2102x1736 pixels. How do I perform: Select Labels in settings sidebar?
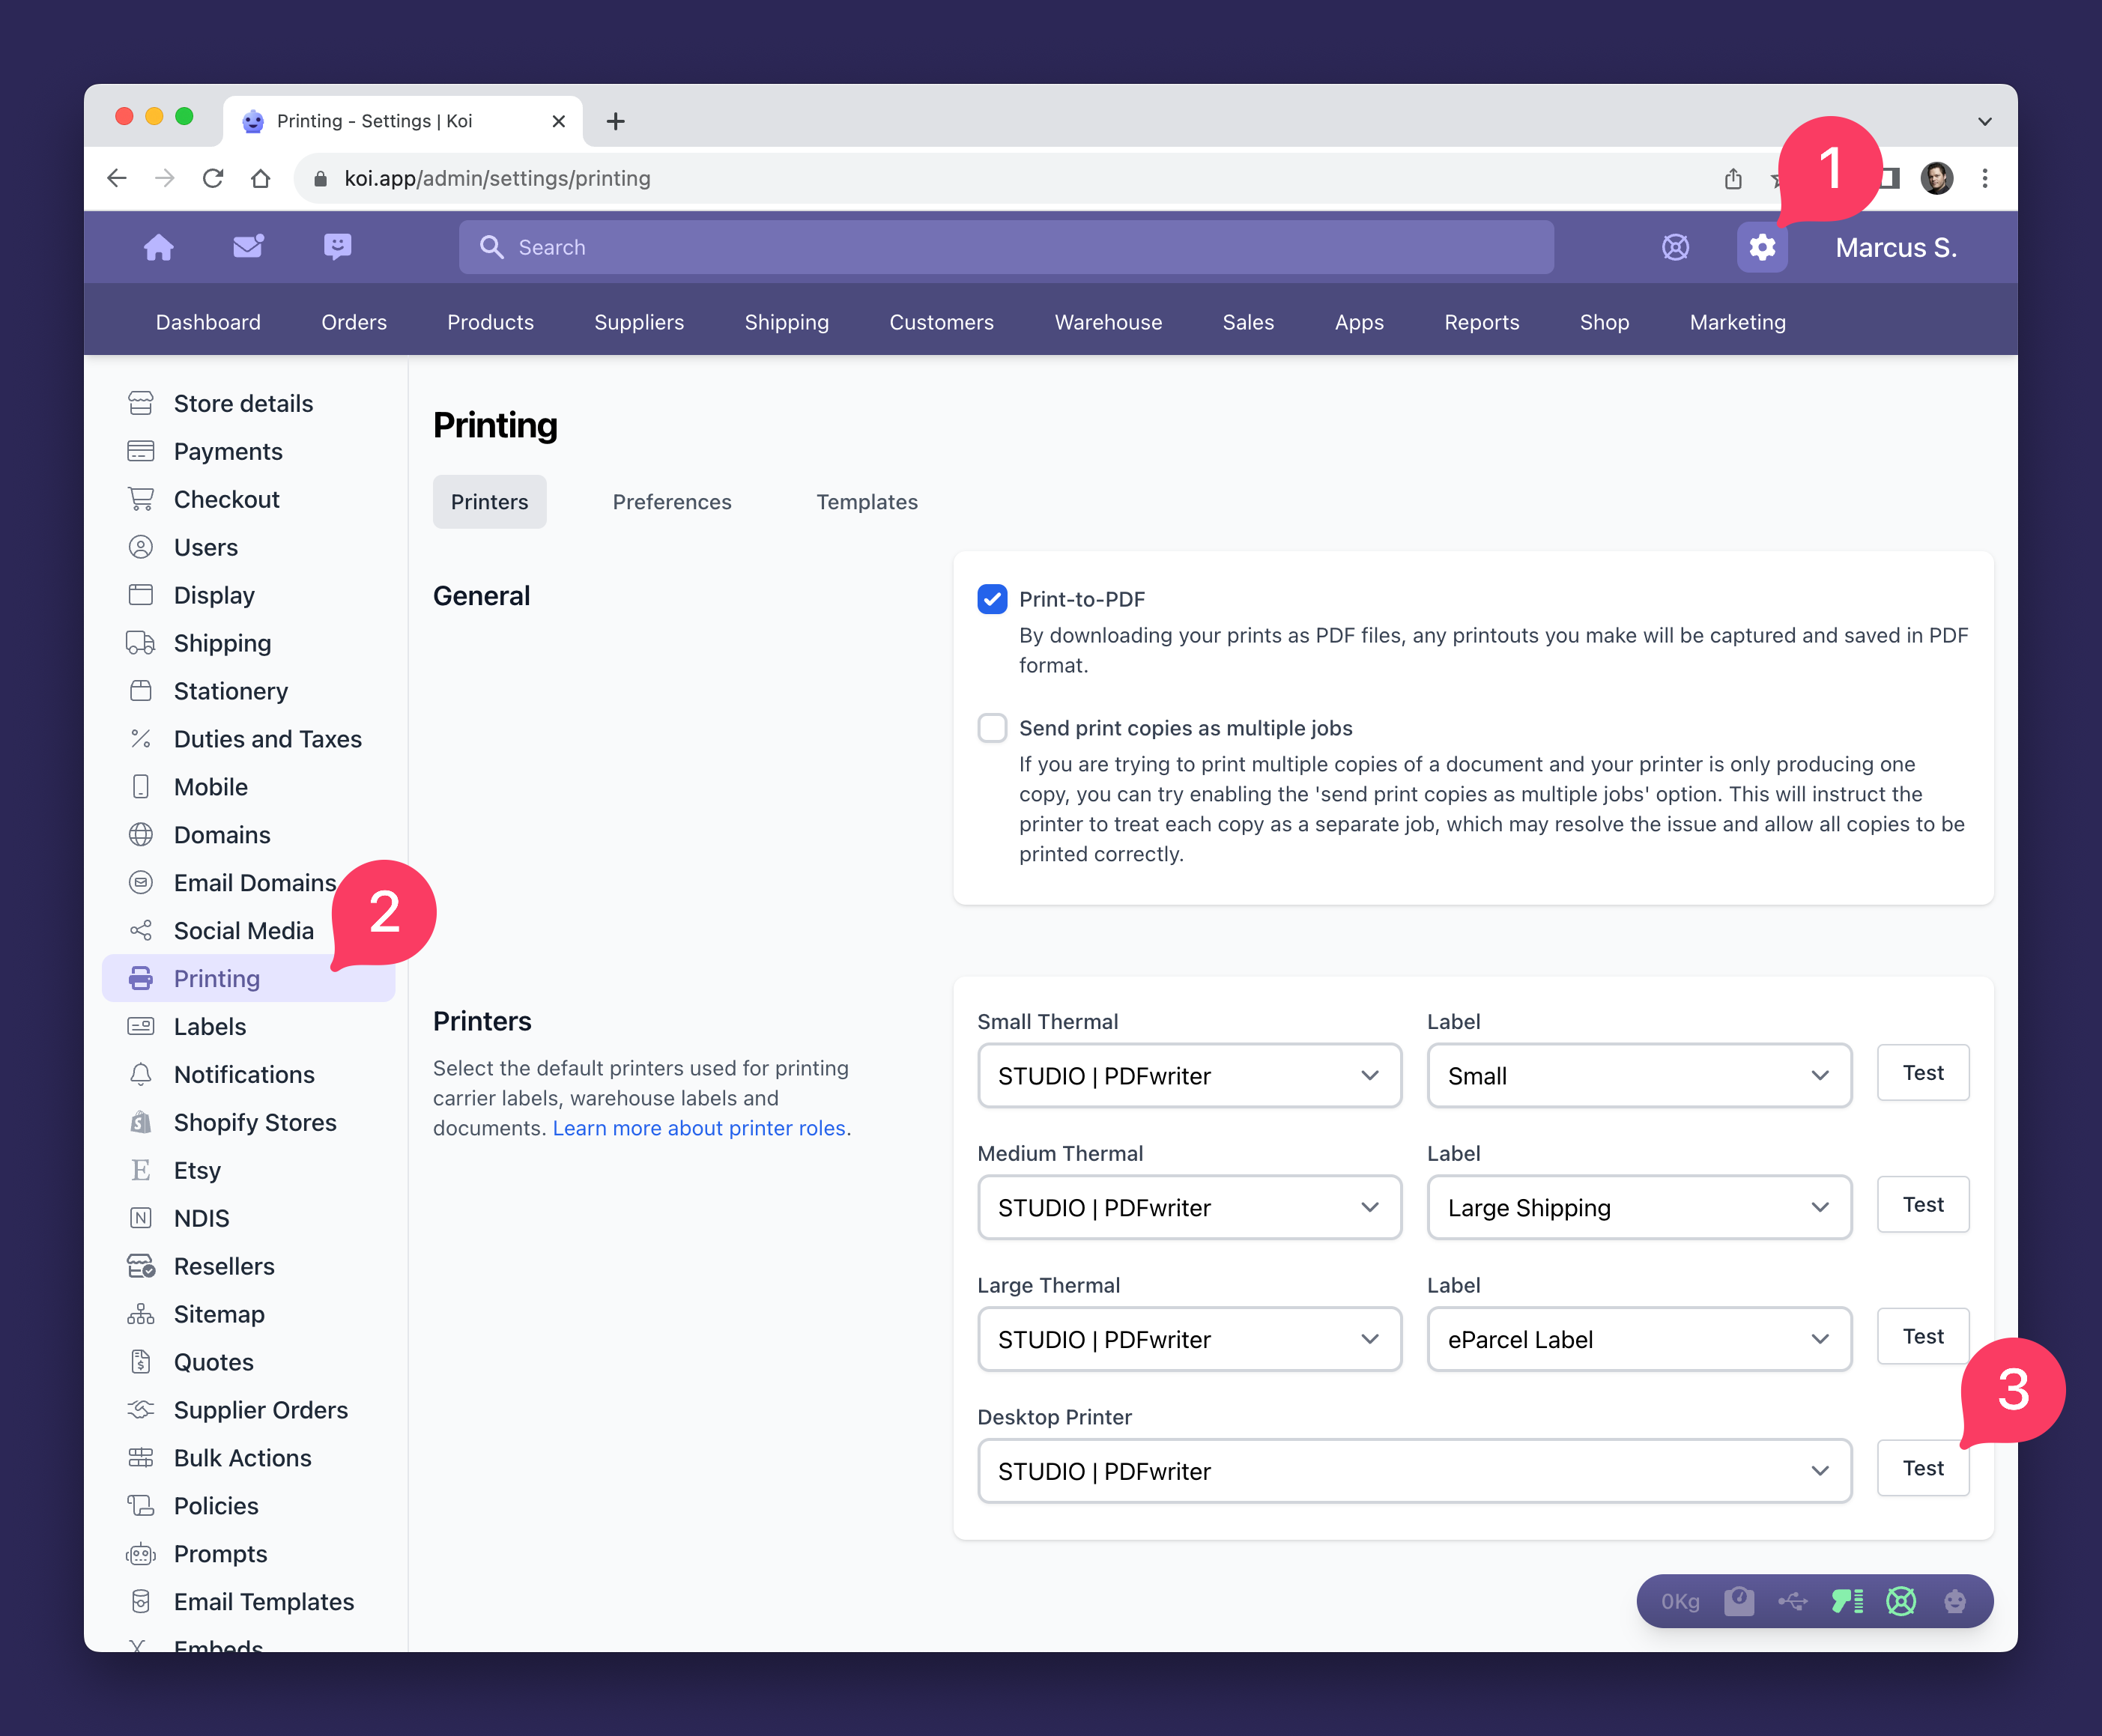click(210, 1026)
